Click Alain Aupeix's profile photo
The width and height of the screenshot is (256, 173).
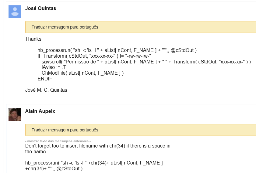point(15,114)
